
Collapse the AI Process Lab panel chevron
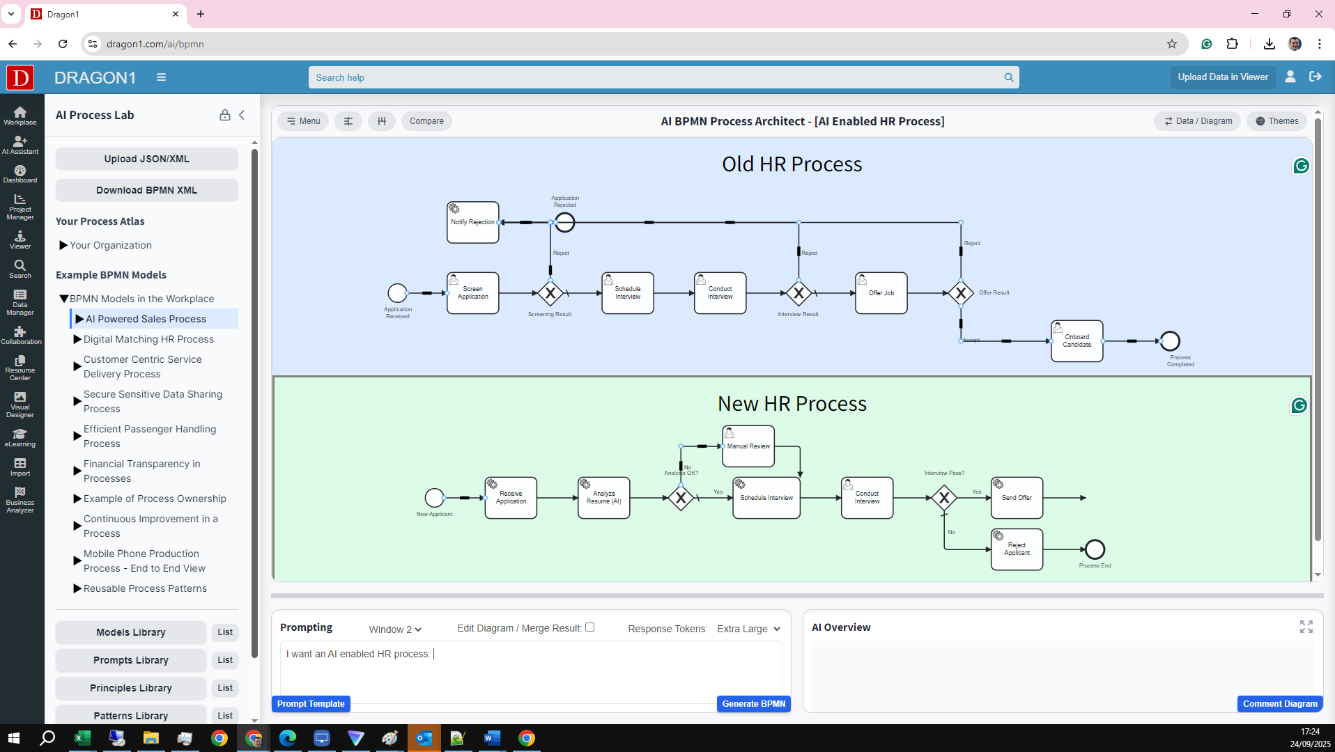point(242,115)
